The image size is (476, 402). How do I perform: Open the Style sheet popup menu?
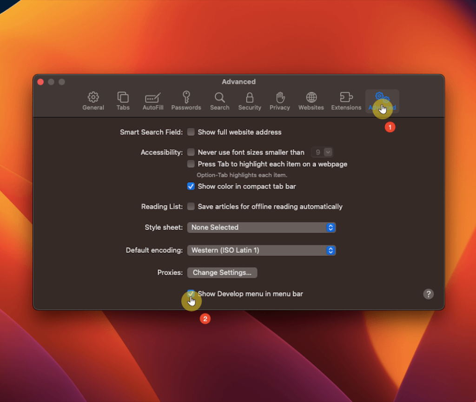[x=261, y=227]
